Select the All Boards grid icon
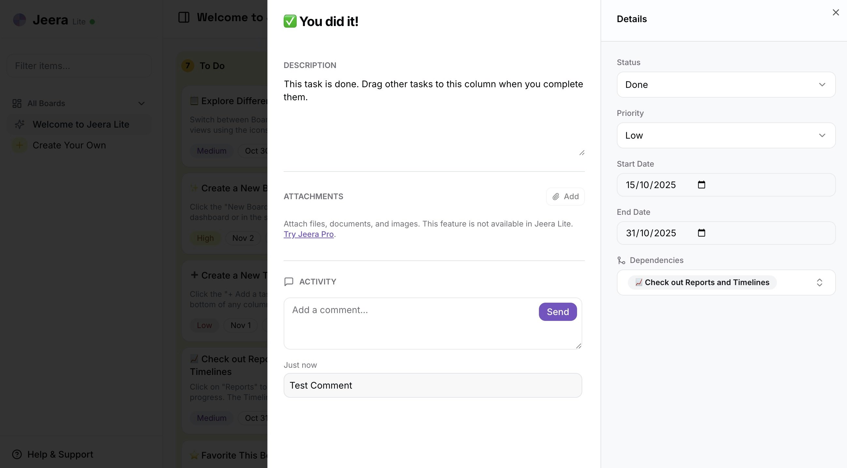The image size is (847, 468). 17,103
